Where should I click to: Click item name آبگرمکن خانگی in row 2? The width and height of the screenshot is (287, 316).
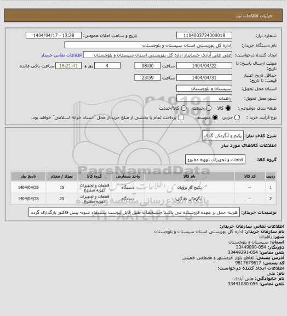coord(189,199)
